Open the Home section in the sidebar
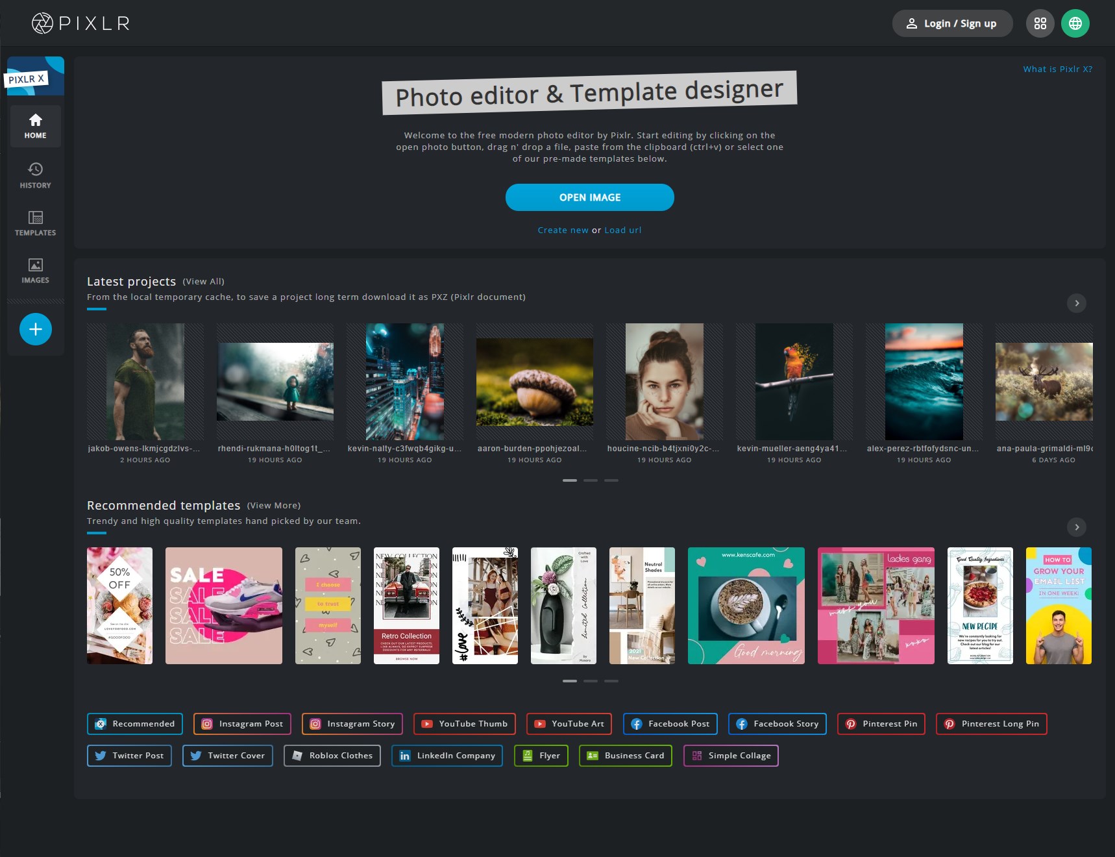Image resolution: width=1115 pixels, height=857 pixels. point(35,126)
